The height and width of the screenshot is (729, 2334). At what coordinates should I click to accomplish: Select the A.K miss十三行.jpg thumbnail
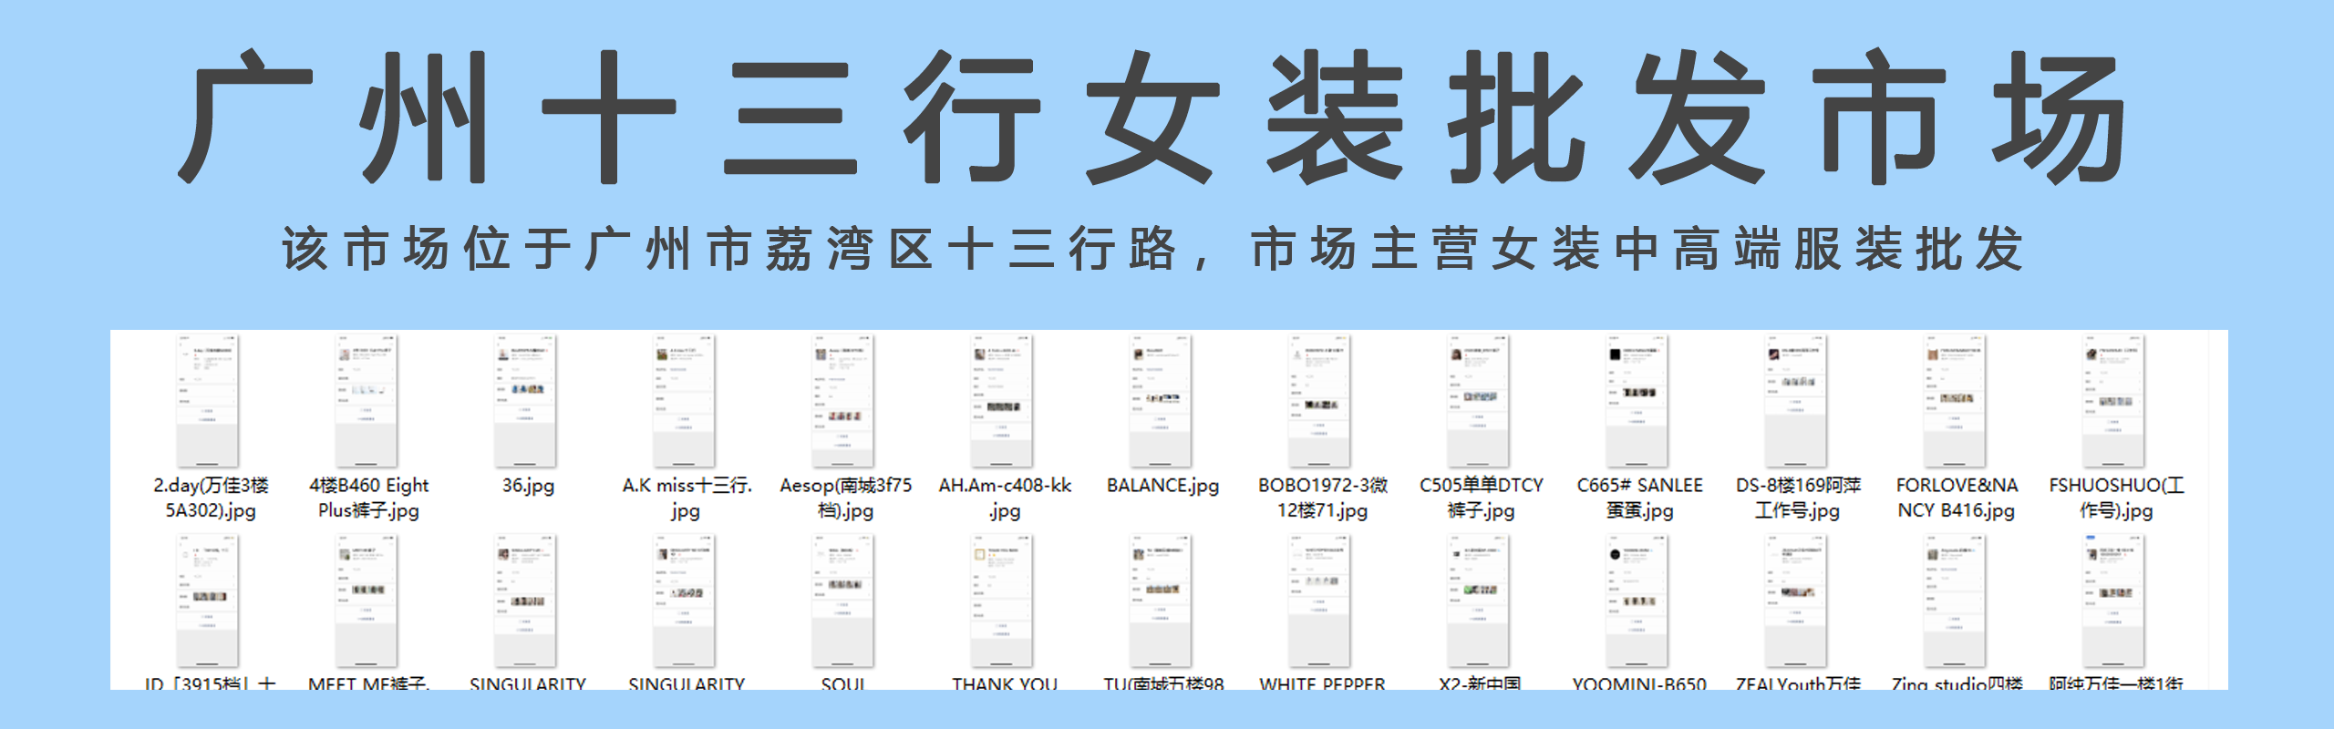pyautogui.click(x=685, y=401)
